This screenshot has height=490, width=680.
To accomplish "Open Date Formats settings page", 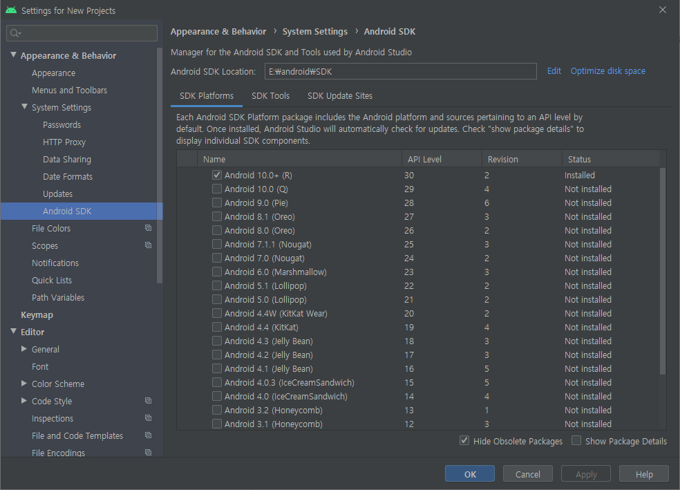I will pyautogui.click(x=68, y=176).
